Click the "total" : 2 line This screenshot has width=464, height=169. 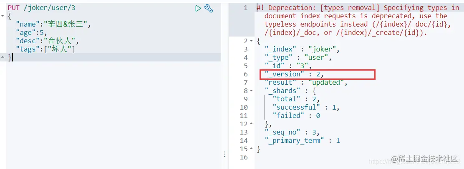click(296, 99)
